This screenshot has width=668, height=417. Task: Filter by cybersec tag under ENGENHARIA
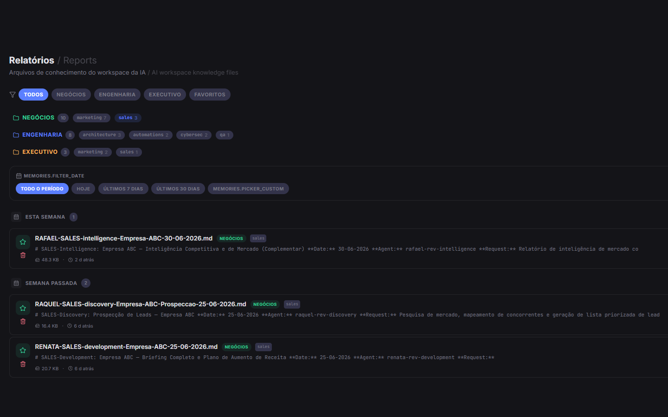coord(194,135)
